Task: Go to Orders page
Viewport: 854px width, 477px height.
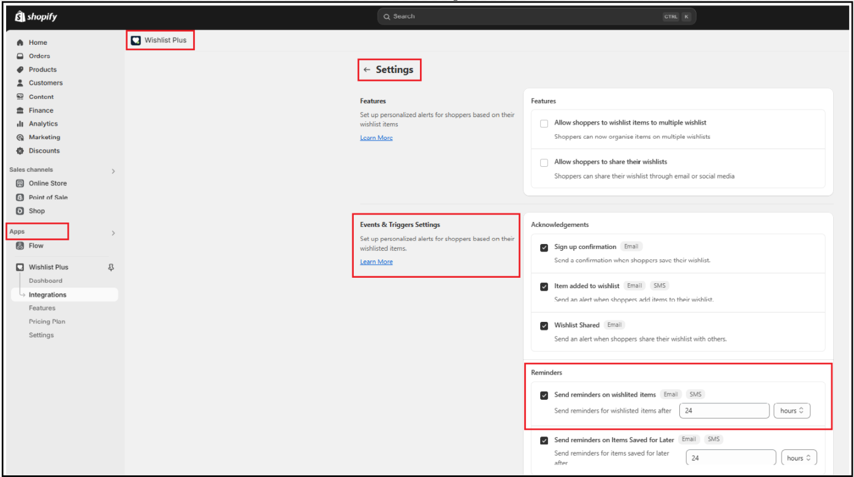Action: pyautogui.click(x=39, y=56)
